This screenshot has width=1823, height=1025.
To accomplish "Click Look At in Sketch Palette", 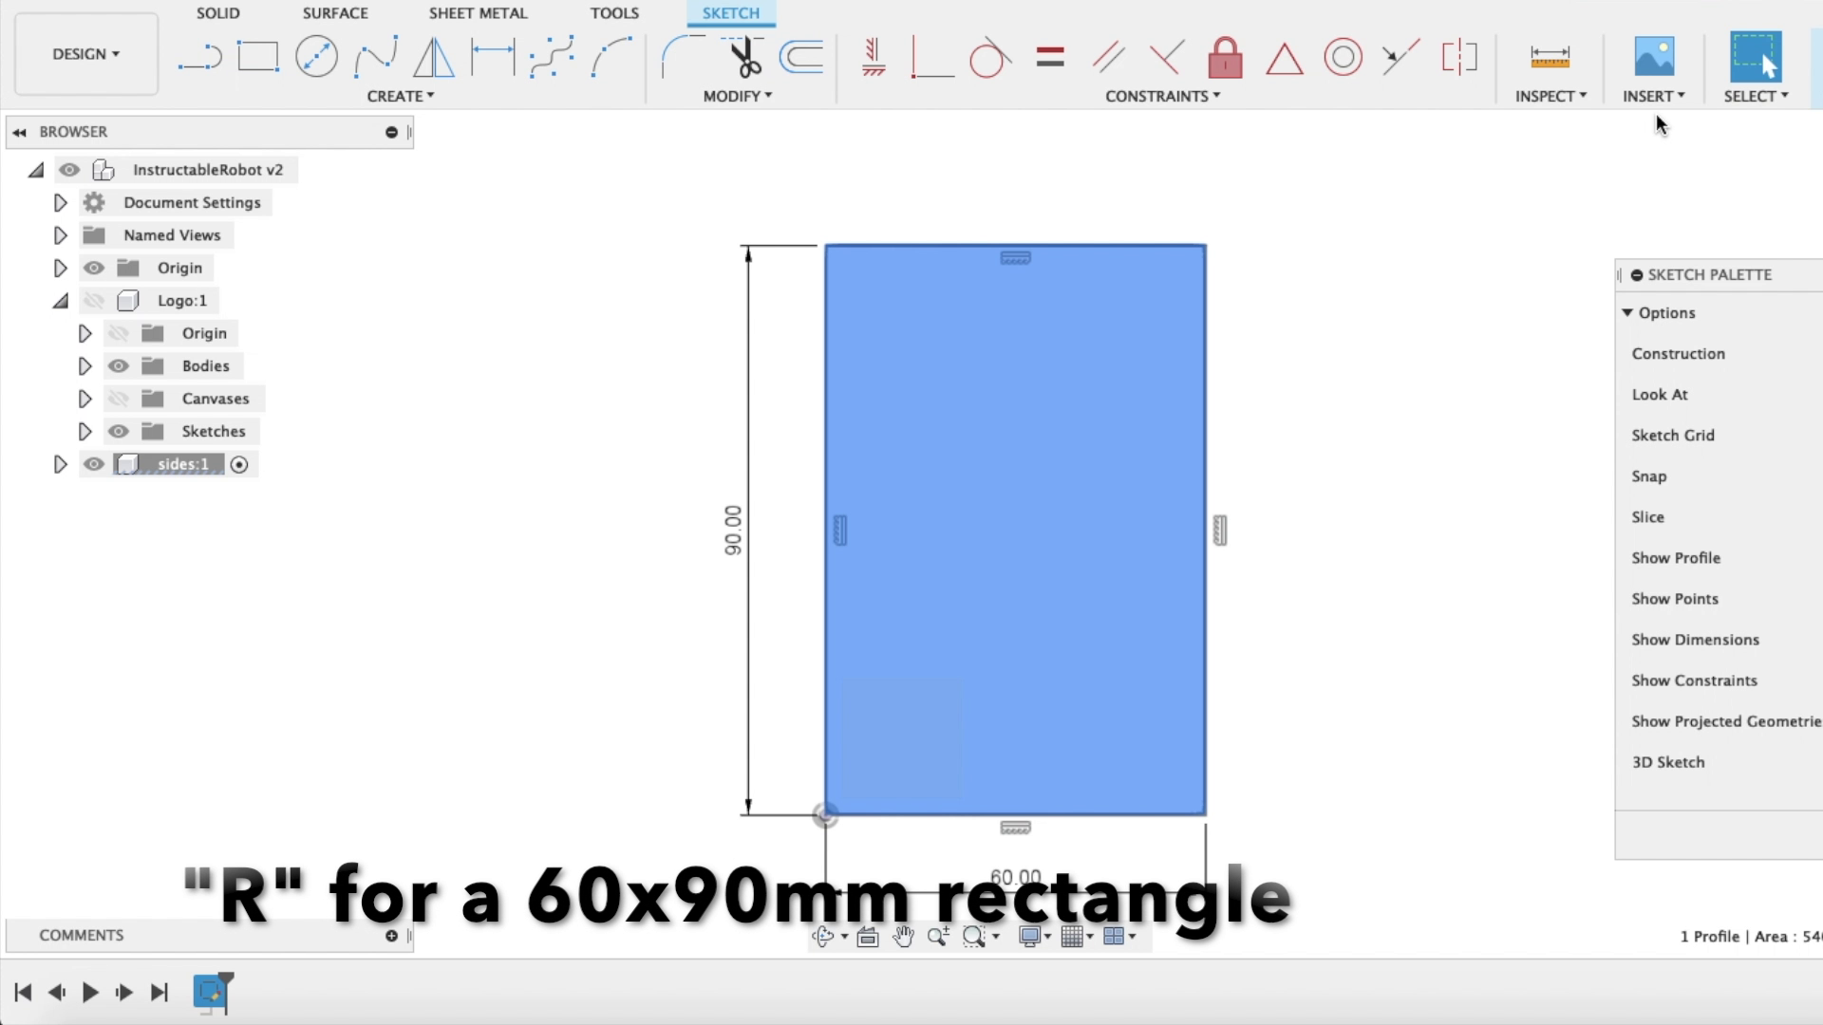I will (x=1659, y=395).
